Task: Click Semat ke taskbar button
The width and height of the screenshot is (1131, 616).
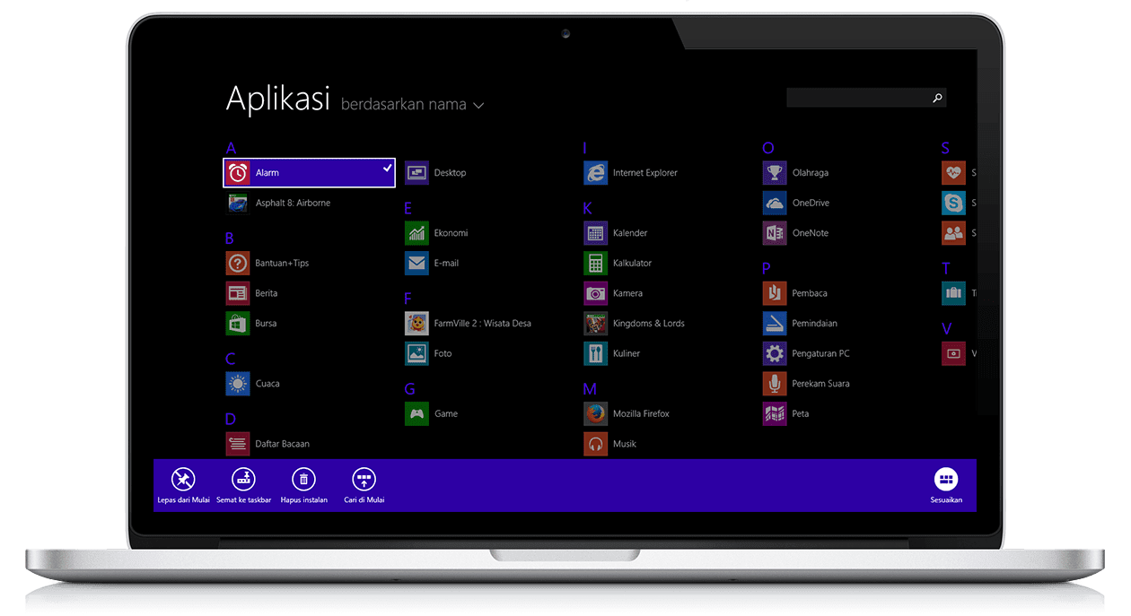Action: (x=243, y=485)
